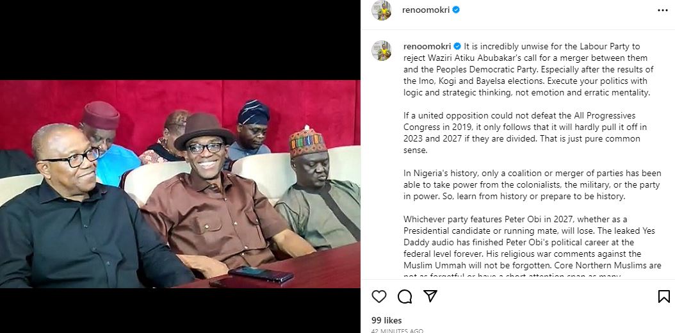The width and height of the screenshot is (675, 333).
Task: View who liked via "99 likes"
Action: click(x=386, y=320)
